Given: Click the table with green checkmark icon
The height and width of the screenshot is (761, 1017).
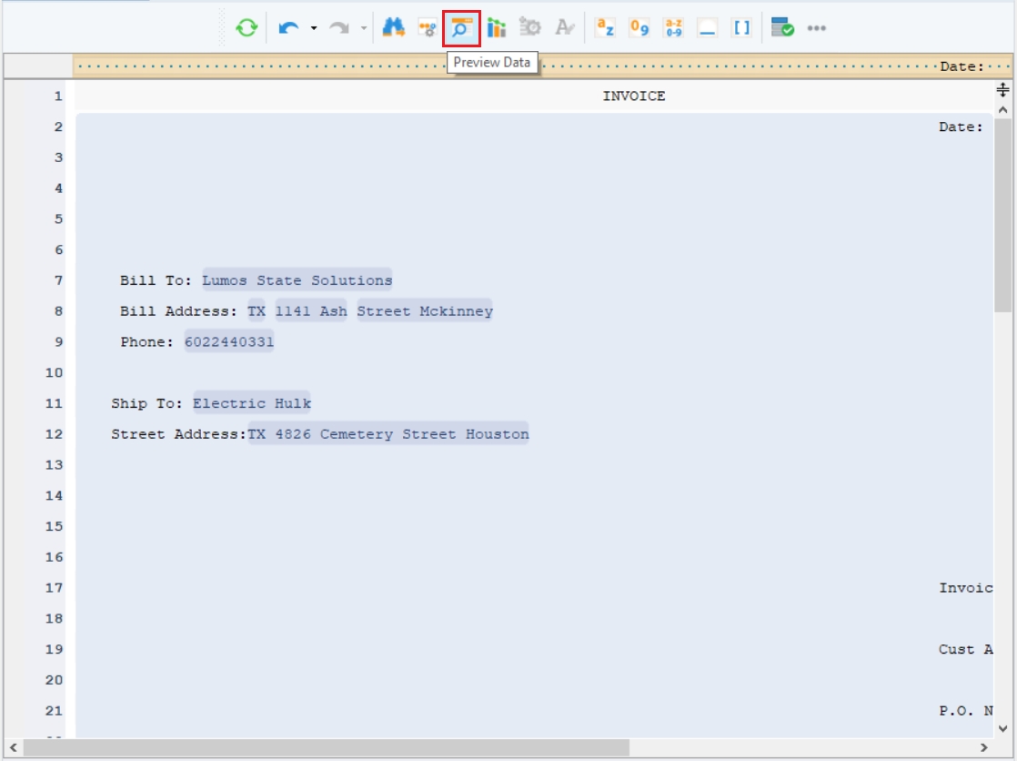Looking at the screenshot, I should click(x=782, y=27).
